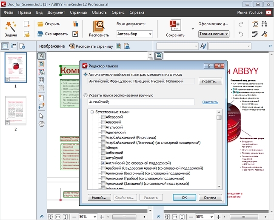Select the Draw Table Area tool
Image resolution: width=274 pixels, height=220 pixels.
41,80
